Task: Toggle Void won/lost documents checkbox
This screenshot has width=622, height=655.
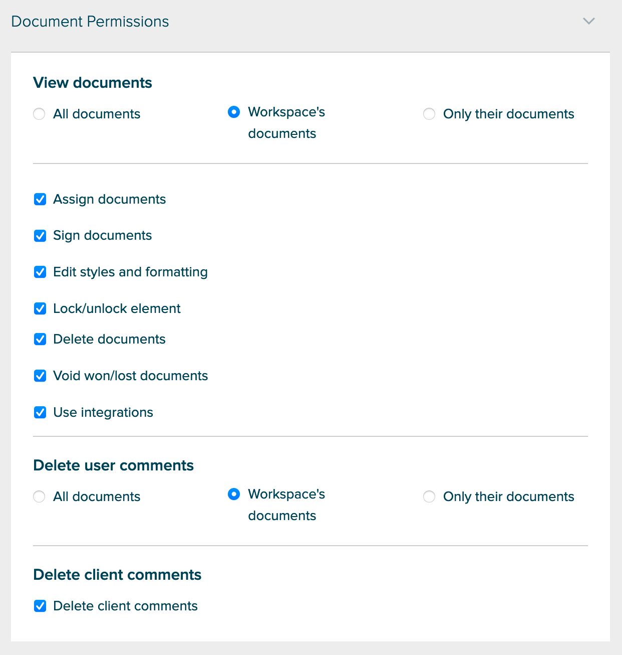Action: pyautogui.click(x=40, y=376)
